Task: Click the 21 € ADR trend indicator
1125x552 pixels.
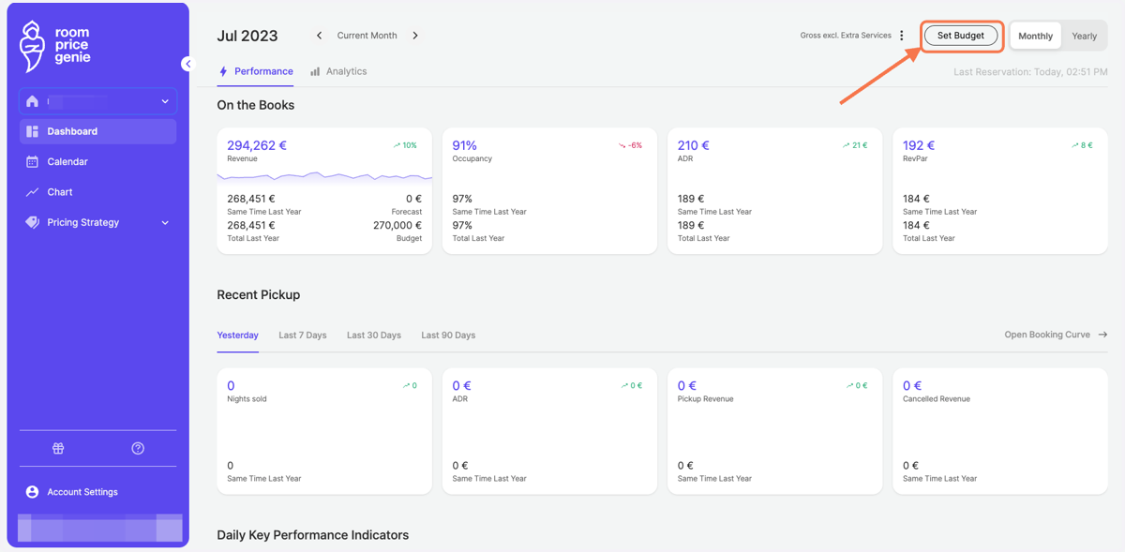Action: click(x=855, y=145)
